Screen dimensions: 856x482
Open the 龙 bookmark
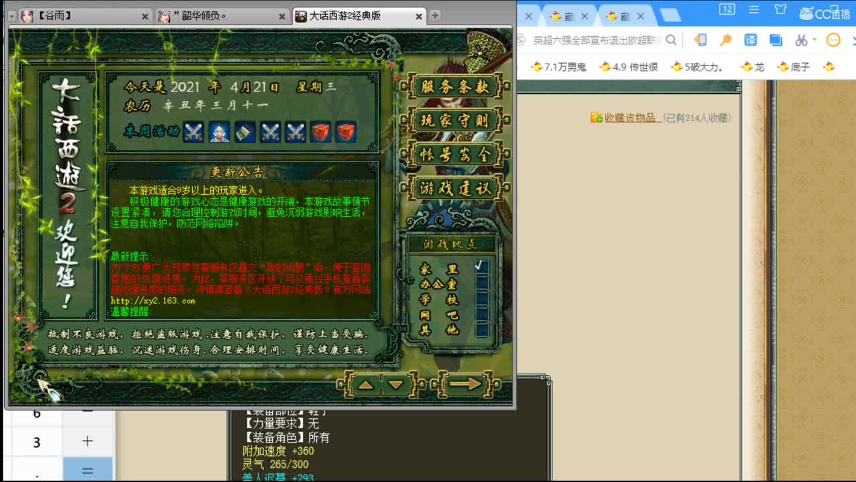pos(753,66)
